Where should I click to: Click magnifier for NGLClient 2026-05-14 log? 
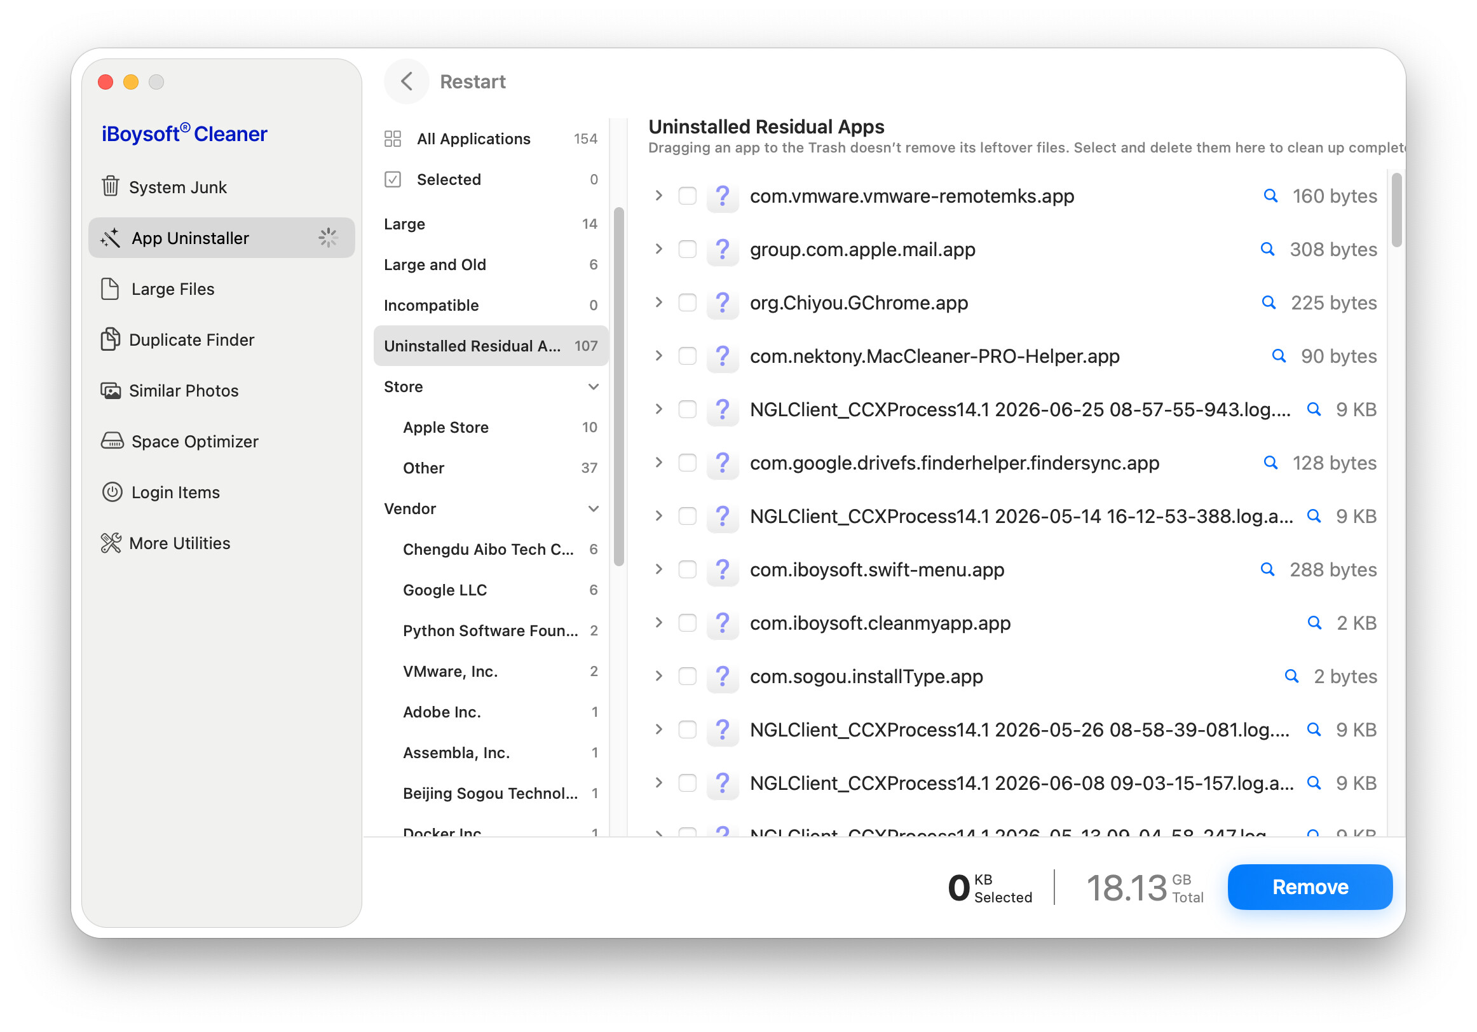(1314, 516)
